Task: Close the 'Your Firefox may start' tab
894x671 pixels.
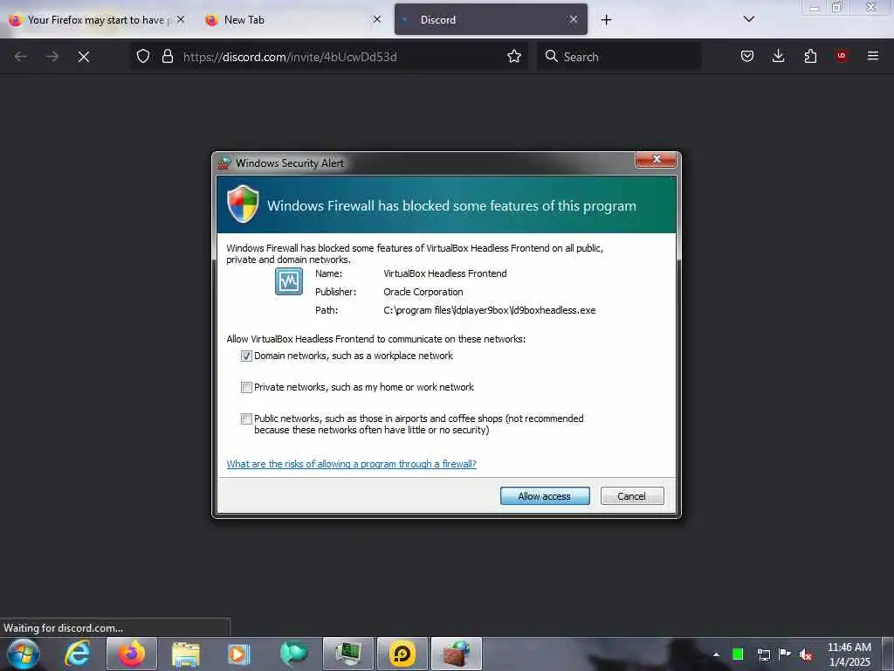Action: pyautogui.click(x=181, y=19)
